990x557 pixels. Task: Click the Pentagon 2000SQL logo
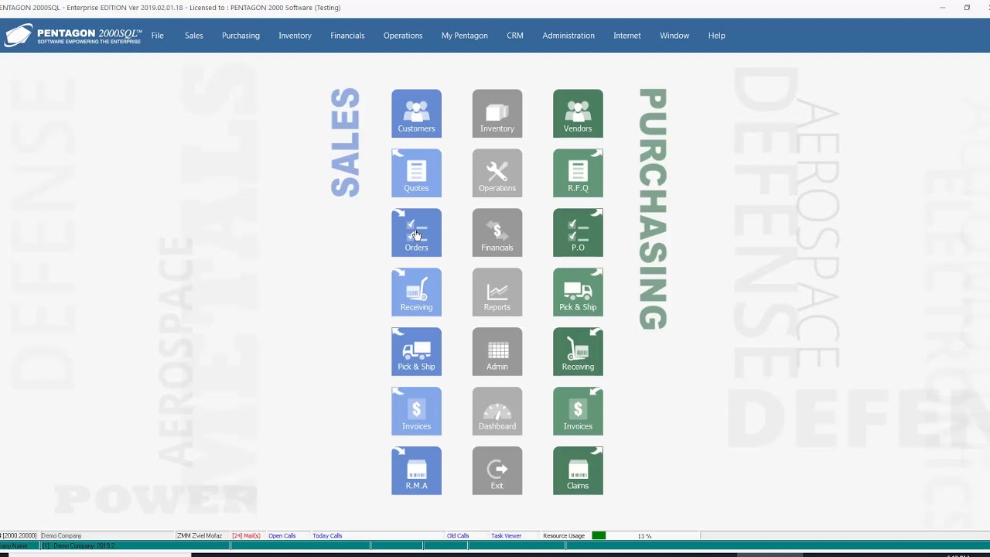click(x=73, y=36)
